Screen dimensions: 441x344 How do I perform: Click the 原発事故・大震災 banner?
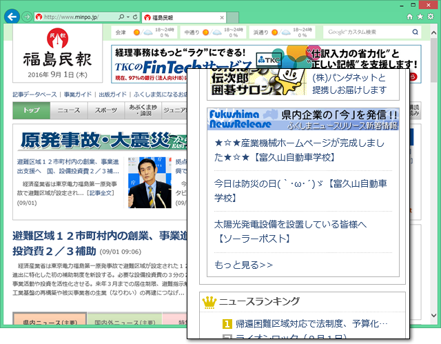coord(103,140)
